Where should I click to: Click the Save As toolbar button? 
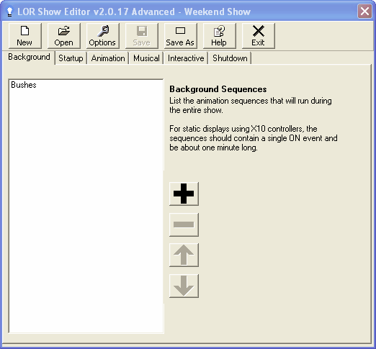click(x=181, y=36)
